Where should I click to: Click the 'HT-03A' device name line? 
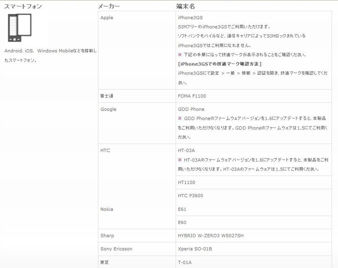186,150
